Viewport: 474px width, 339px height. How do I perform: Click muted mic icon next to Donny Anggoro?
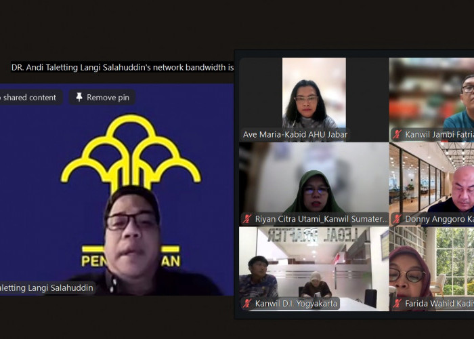[x=397, y=219]
